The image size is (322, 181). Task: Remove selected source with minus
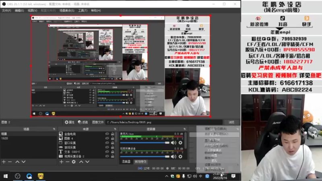click(x=68, y=162)
